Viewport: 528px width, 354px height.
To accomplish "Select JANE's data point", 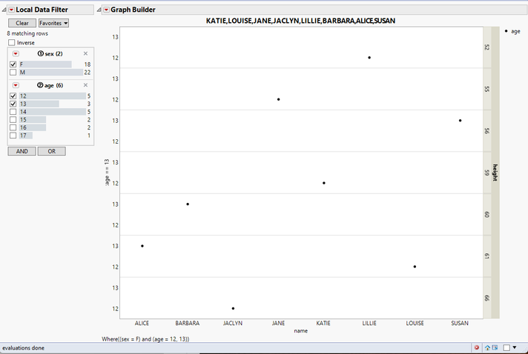I will pos(279,99).
